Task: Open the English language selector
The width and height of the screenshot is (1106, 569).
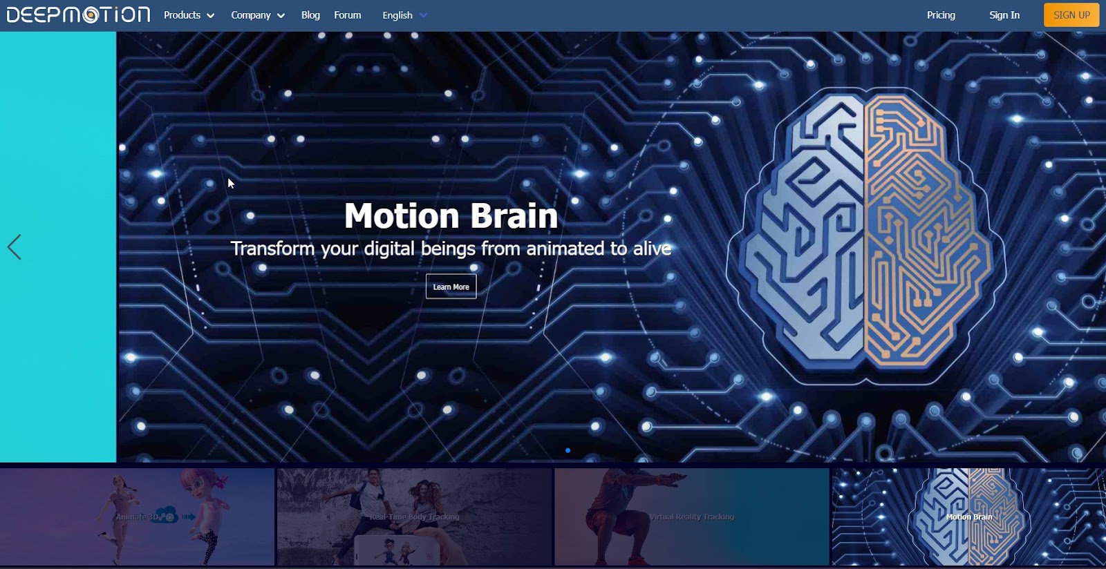Action: click(404, 15)
